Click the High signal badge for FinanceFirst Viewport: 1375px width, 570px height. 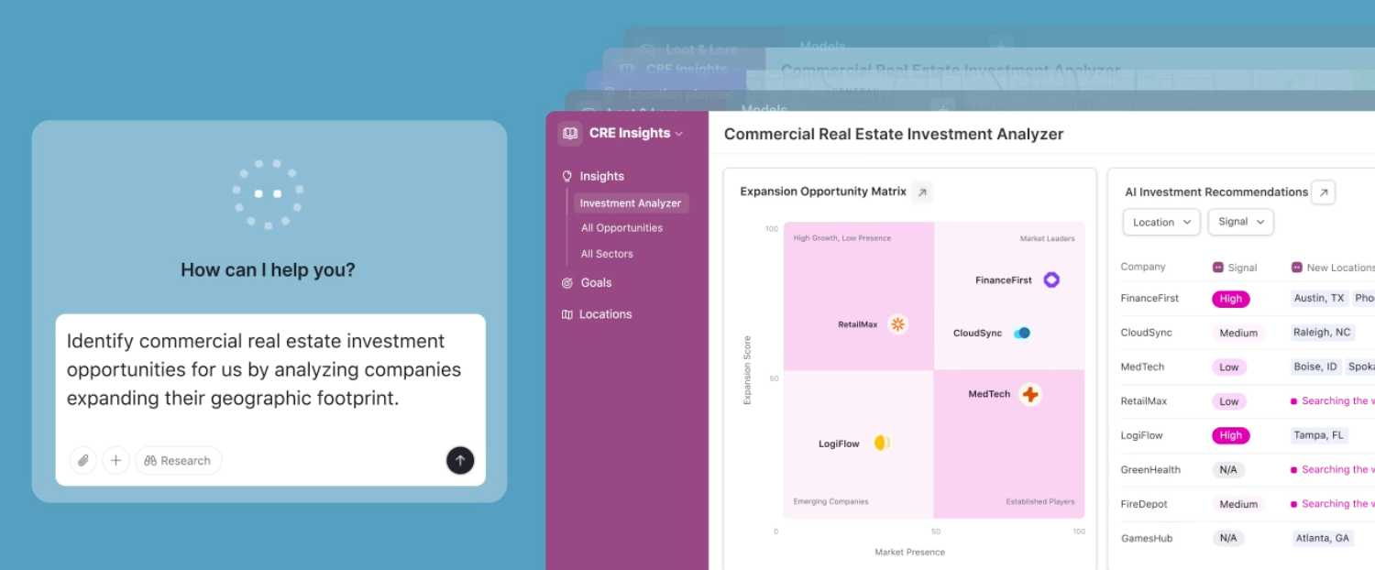tap(1231, 299)
